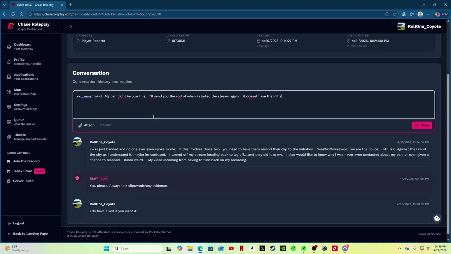Screen dimensions: 451x254
Task: Attach a file to reply
Action: (86, 125)
